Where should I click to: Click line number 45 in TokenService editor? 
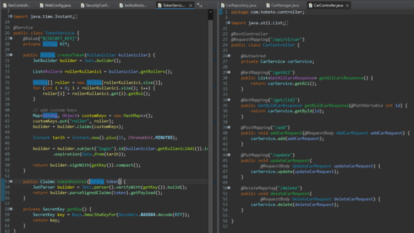(7, 137)
